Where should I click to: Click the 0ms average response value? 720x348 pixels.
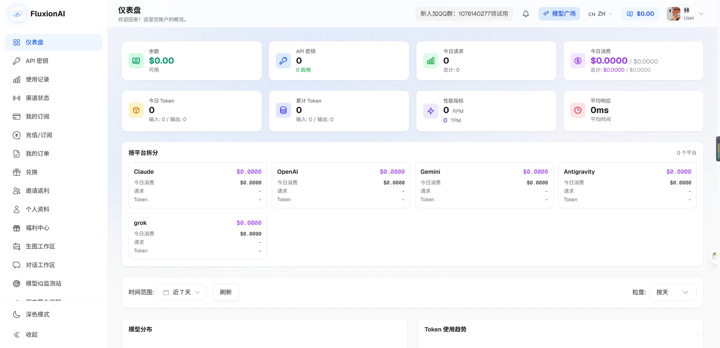click(599, 110)
